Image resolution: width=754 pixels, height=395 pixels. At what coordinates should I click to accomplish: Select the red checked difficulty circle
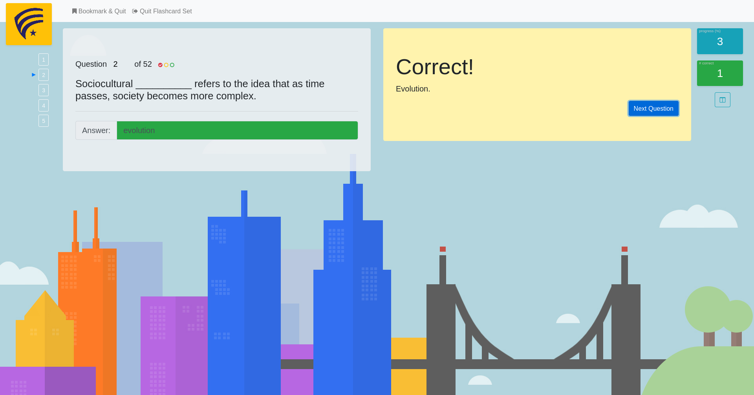click(160, 65)
